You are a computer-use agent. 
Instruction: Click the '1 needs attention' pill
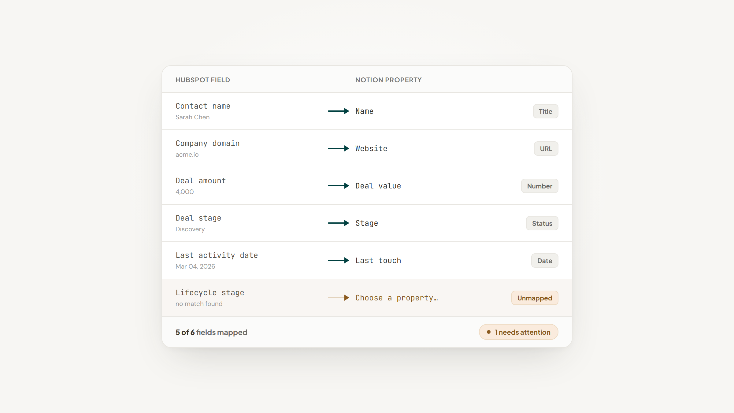(x=518, y=332)
